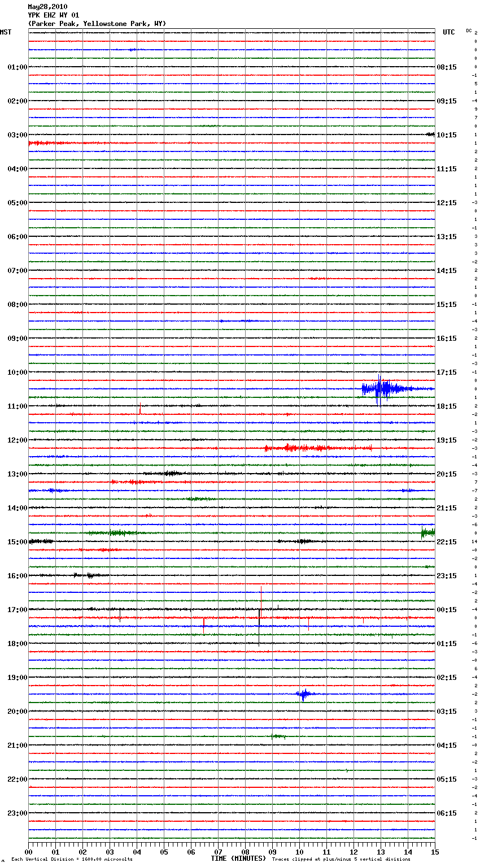Click the 14:15 UTC time label
Viewport: 480px width, 867px height.
pos(447,271)
